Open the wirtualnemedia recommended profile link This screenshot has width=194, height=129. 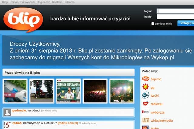162,121
